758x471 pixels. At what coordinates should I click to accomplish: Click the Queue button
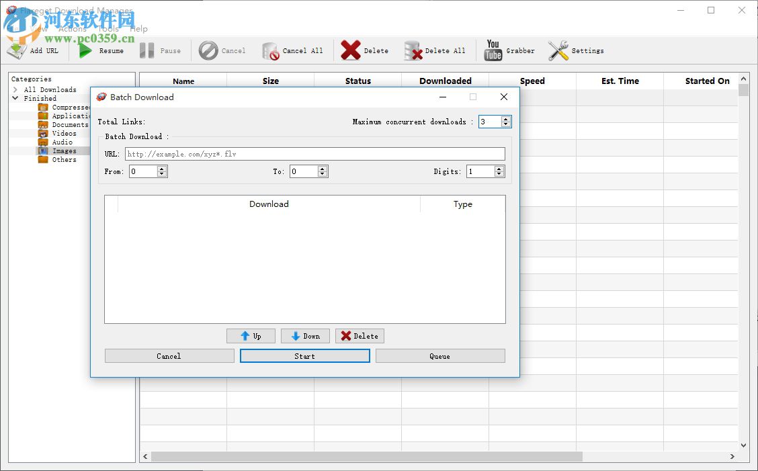pos(440,356)
